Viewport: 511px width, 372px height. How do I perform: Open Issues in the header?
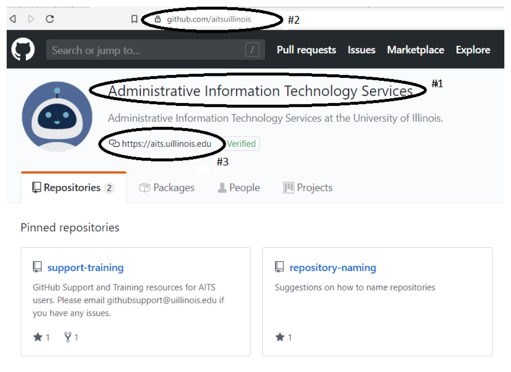361,50
